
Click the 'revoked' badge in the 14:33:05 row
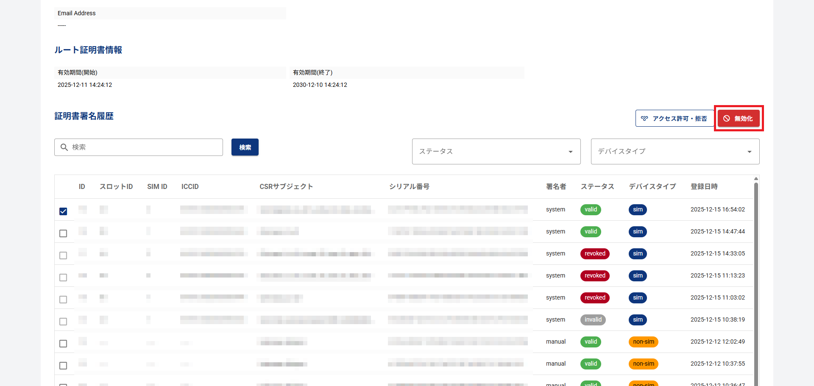click(595, 253)
